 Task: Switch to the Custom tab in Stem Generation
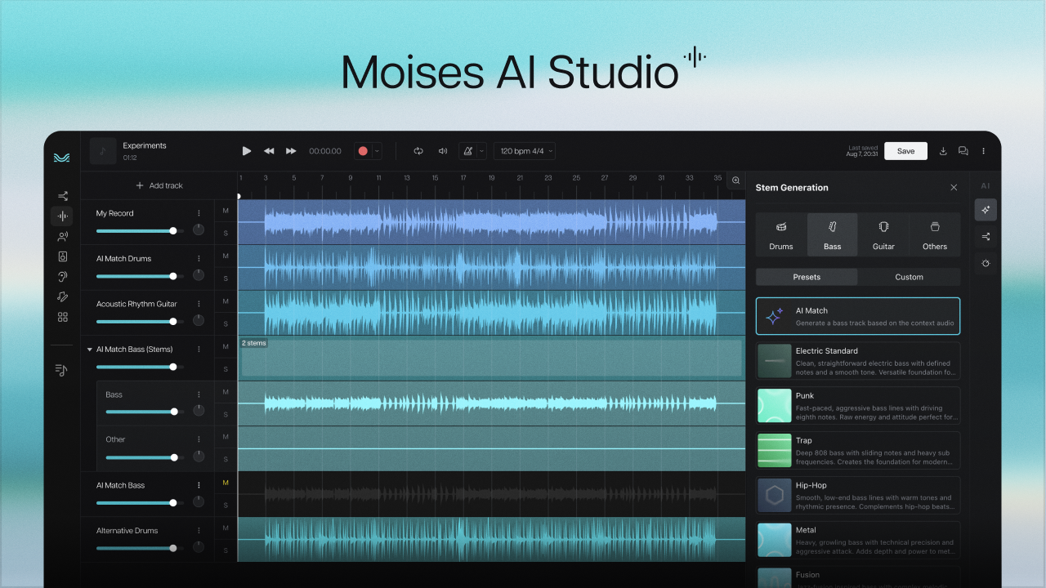[x=909, y=277]
